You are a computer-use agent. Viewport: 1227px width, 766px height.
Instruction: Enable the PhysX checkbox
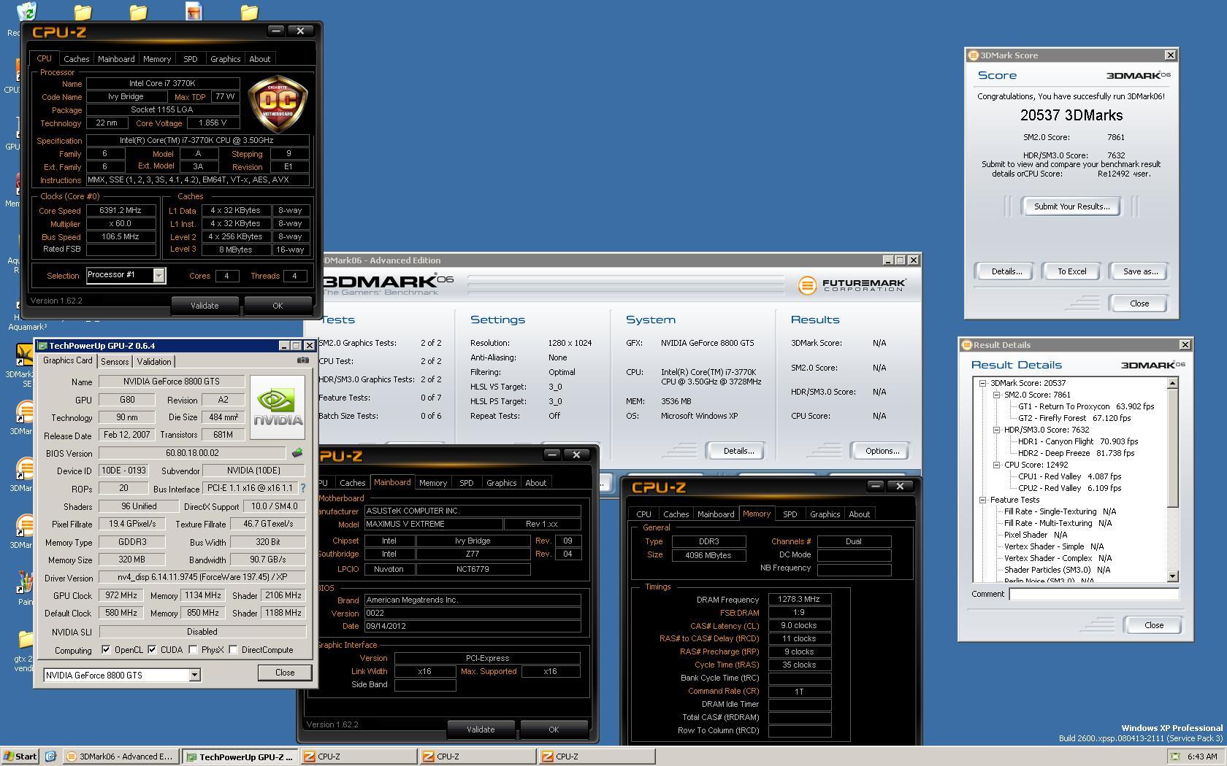[x=193, y=649]
